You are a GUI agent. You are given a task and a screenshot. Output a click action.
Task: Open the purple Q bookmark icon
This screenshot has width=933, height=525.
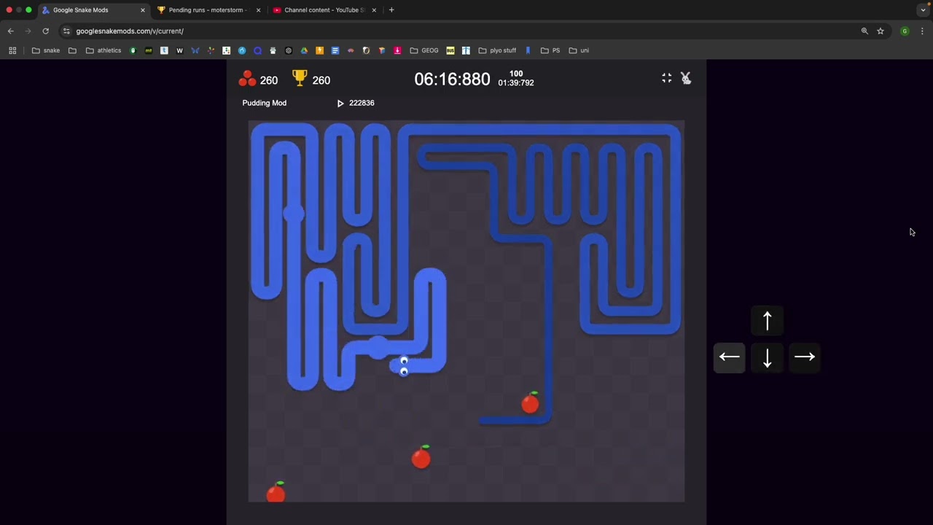pos(257,50)
